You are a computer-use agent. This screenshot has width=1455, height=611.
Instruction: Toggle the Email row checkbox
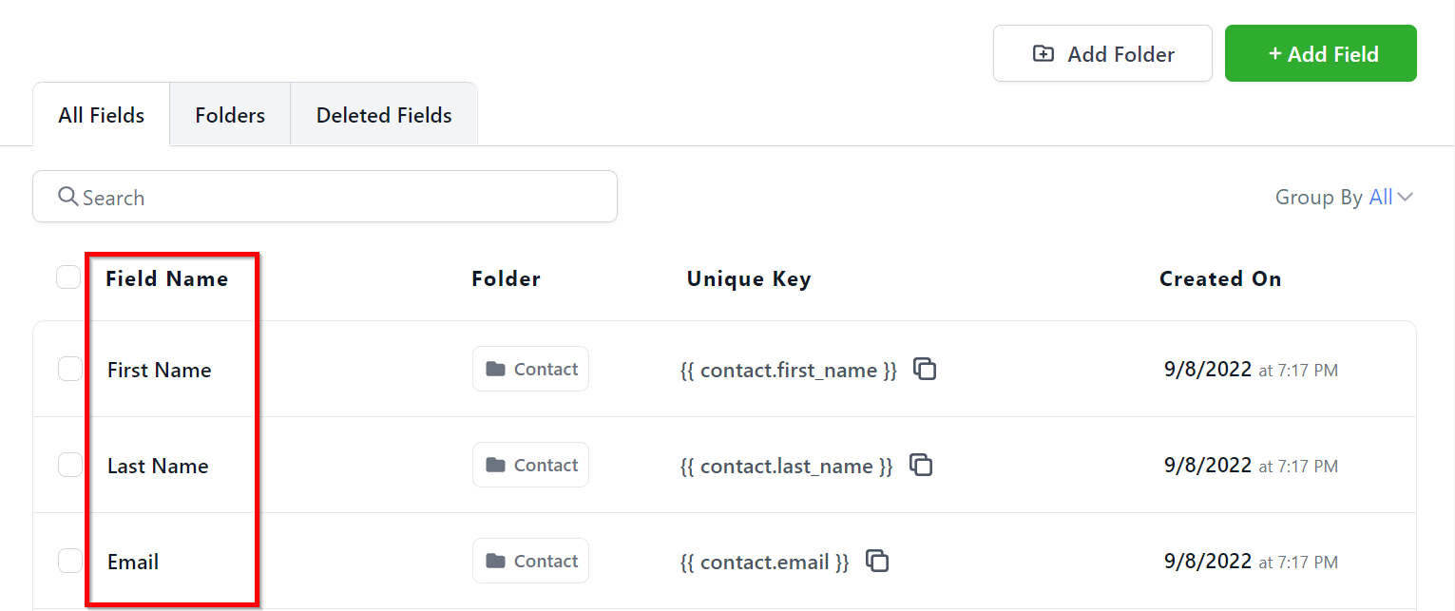tap(70, 561)
